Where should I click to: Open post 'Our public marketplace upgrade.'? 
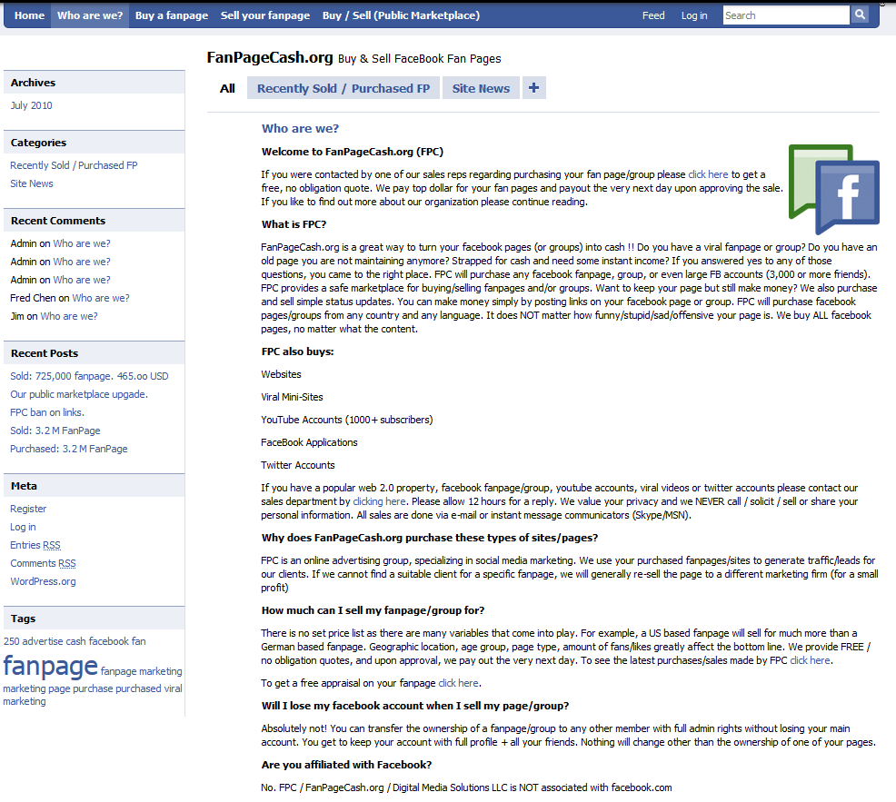click(x=79, y=394)
